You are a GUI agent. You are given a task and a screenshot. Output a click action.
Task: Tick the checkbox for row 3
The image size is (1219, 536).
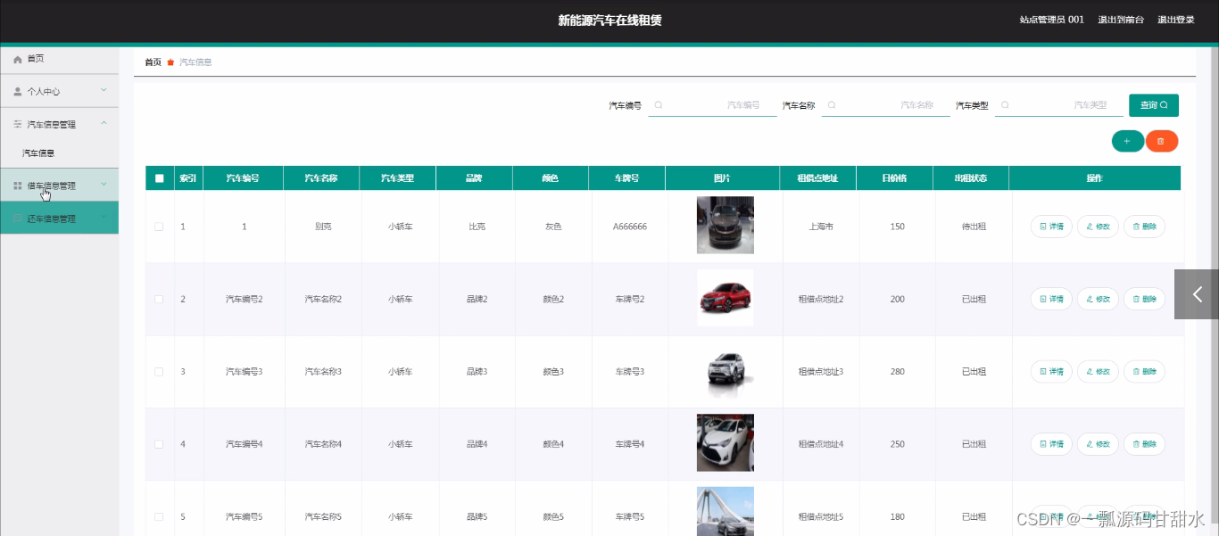[x=159, y=371]
